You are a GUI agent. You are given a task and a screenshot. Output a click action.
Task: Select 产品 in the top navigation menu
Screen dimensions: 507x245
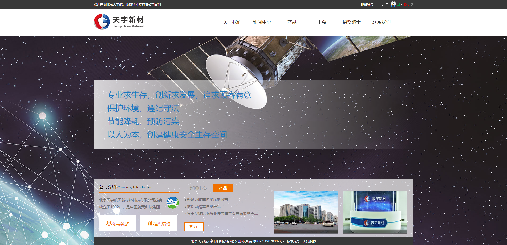click(x=292, y=22)
